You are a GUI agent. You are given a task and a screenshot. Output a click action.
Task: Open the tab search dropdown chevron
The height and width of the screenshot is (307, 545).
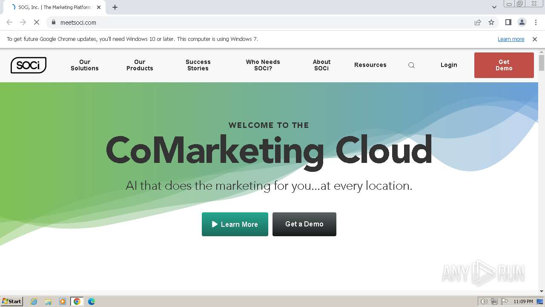[494, 7]
